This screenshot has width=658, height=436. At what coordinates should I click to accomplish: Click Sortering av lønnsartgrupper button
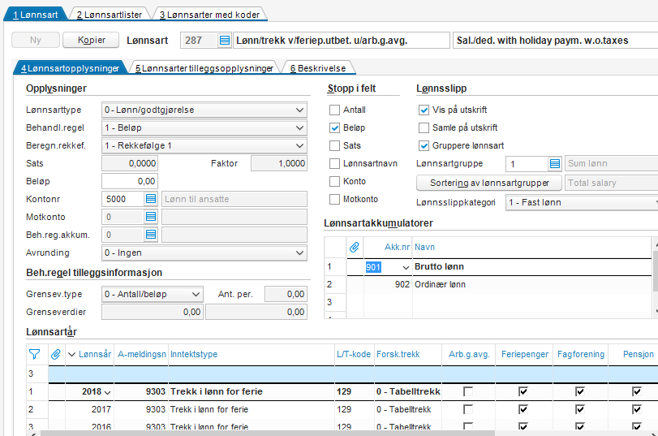(489, 183)
